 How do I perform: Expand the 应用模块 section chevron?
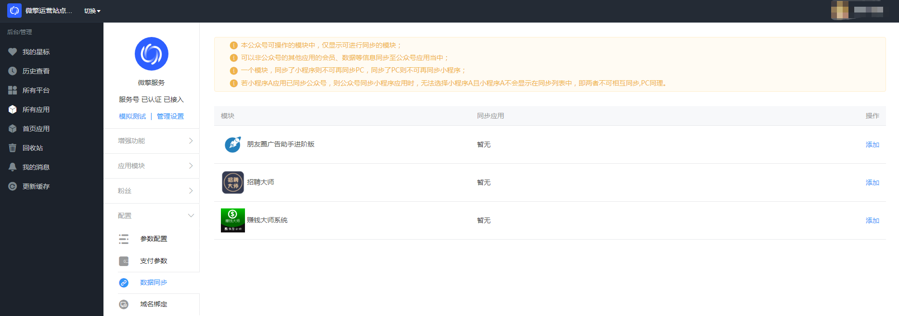pyautogui.click(x=191, y=166)
